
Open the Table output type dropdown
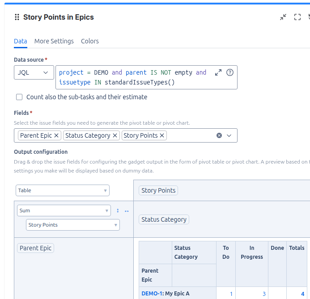63,190
